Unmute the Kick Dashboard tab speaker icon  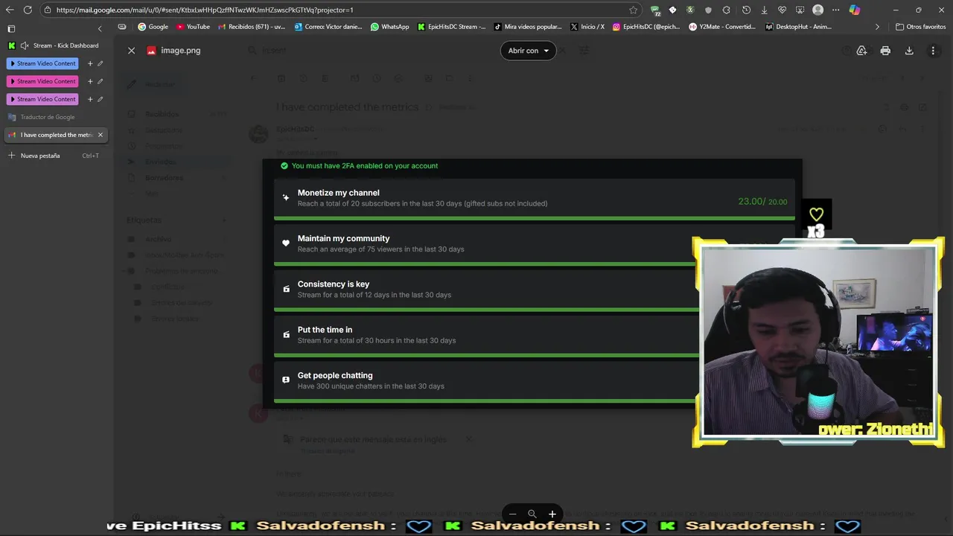25,45
